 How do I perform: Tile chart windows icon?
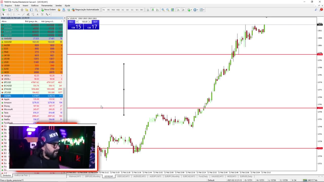172,10
